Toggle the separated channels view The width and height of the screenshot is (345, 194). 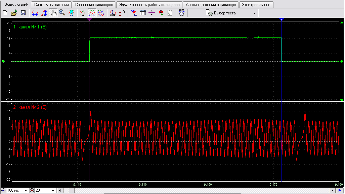coord(92,13)
